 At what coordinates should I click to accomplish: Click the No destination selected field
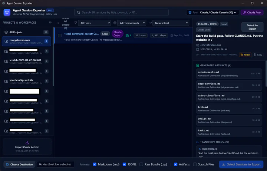(56, 164)
